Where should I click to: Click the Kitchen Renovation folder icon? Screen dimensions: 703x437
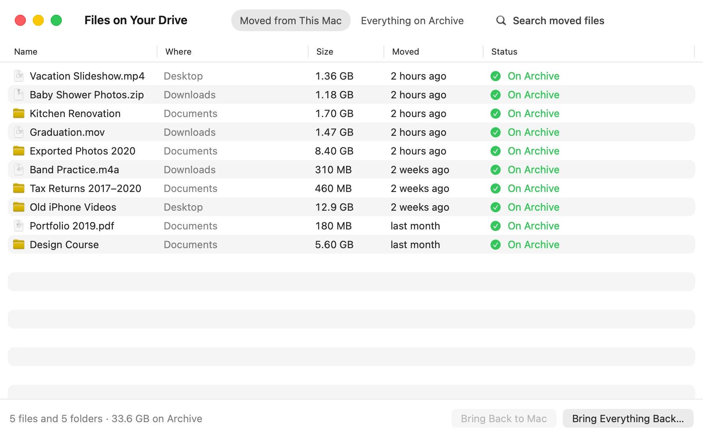[x=19, y=113]
